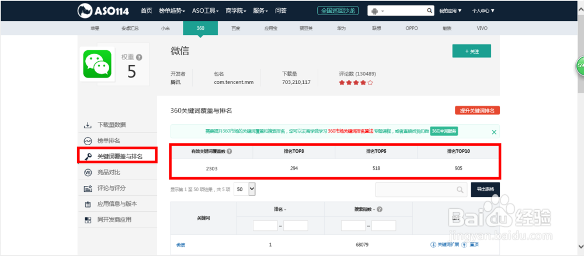Image resolution: width=584 pixels, height=256 pixels.
Task: Click the 360冲词服务 button
Action: pyautogui.click(x=444, y=131)
